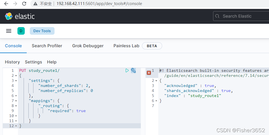The width and height of the screenshot is (269, 135).
Task: Open the Painless Lab tab
Action: 126,46
